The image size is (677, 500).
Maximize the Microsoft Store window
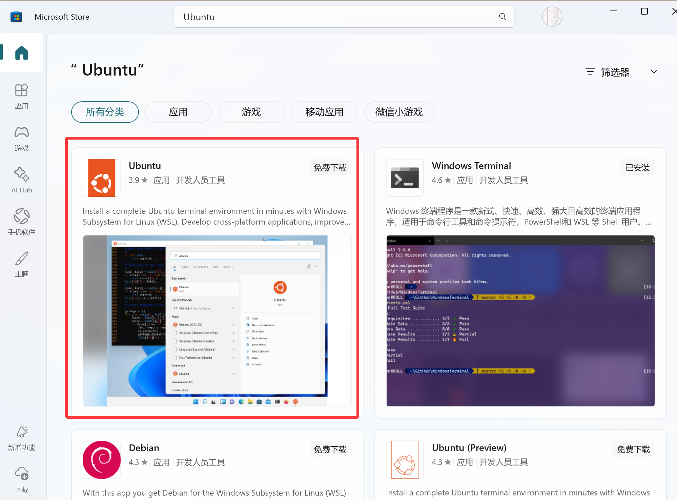coord(644,11)
